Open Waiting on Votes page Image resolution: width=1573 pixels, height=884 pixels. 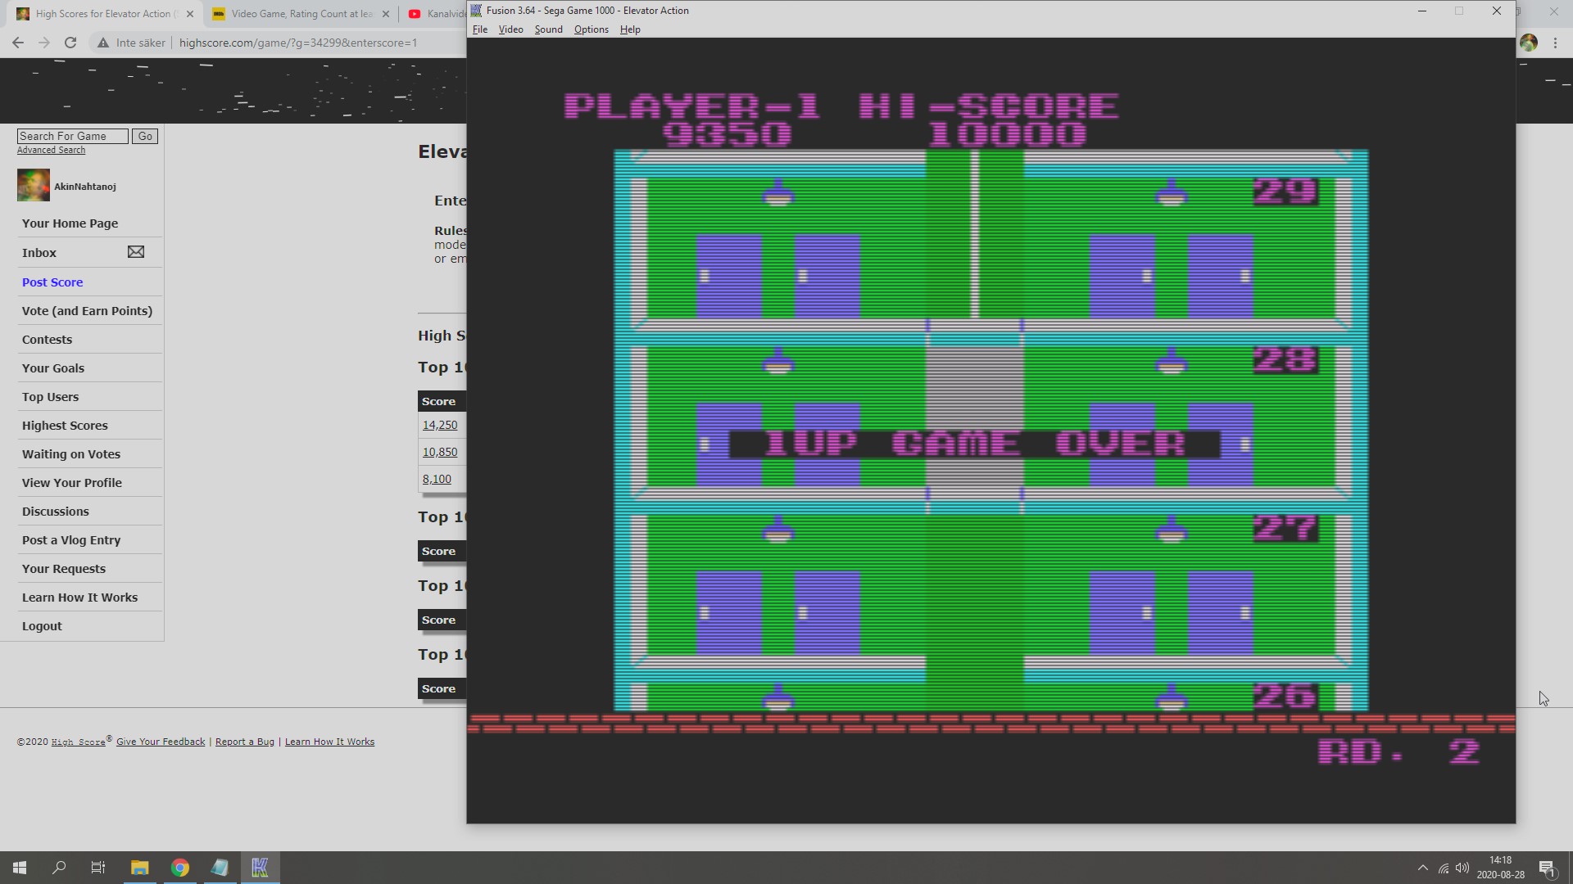71,454
